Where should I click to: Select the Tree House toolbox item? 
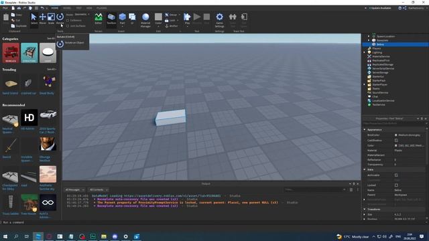click(x=29, y=202)
